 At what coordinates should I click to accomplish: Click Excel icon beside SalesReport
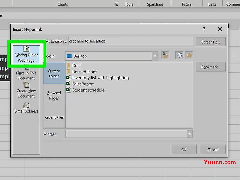click(68, 84)
